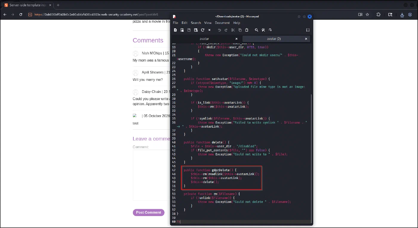Bookmark this page with the star

point(368,14)
